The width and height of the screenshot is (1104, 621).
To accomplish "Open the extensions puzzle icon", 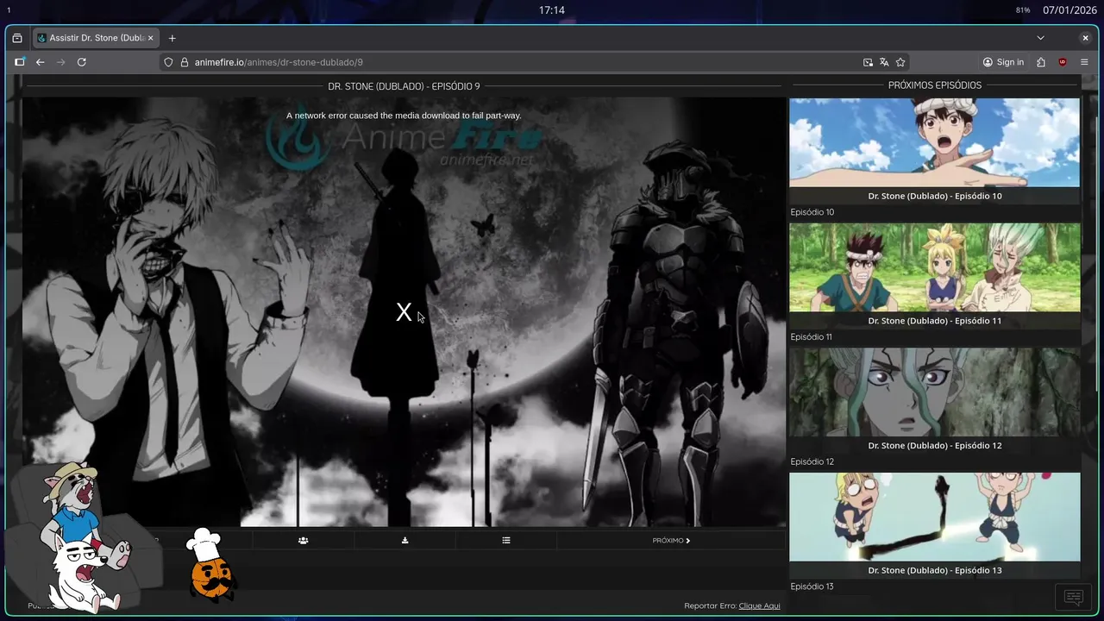I will click(x=1041, y=62).
